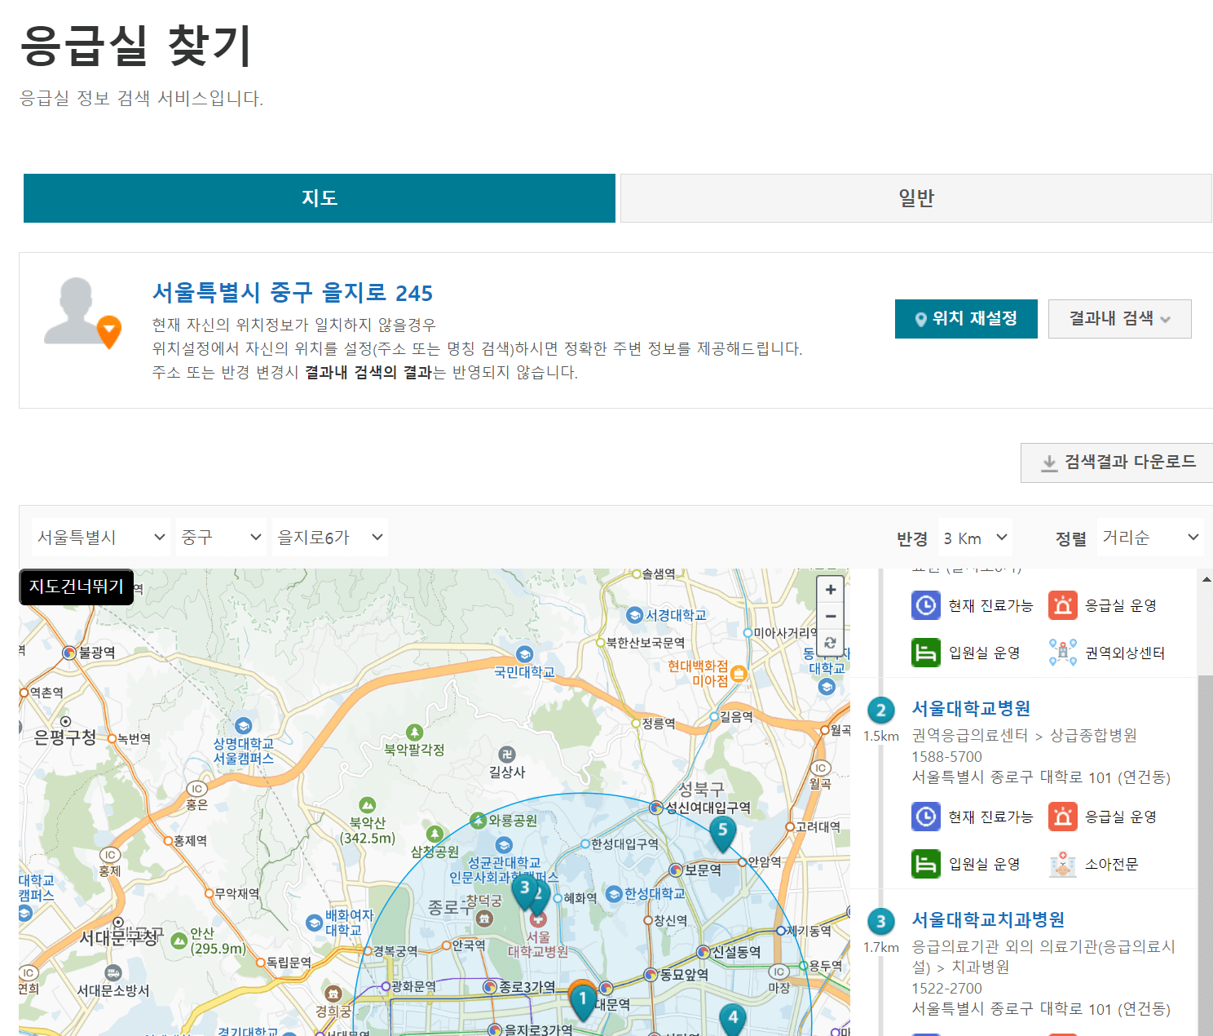Open the 을지로6가 neighborhood dropdown
This screenshot has height=1036, width=1213.
tap(329, 536)
